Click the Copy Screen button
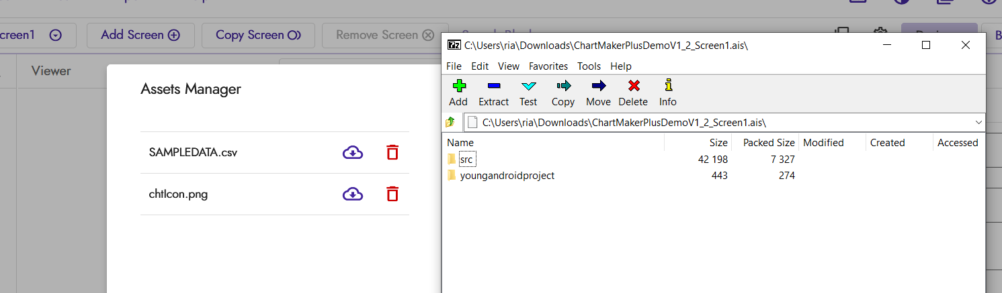This screenshot has height=293, width=1002. (x=257, y=35)
